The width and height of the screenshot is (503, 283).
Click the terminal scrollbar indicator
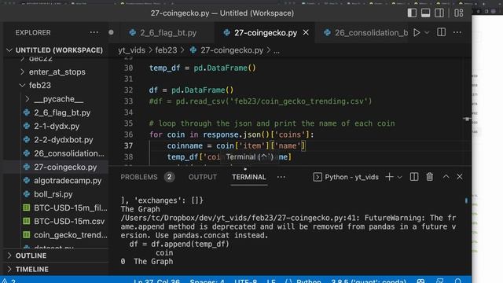point(466,200)
